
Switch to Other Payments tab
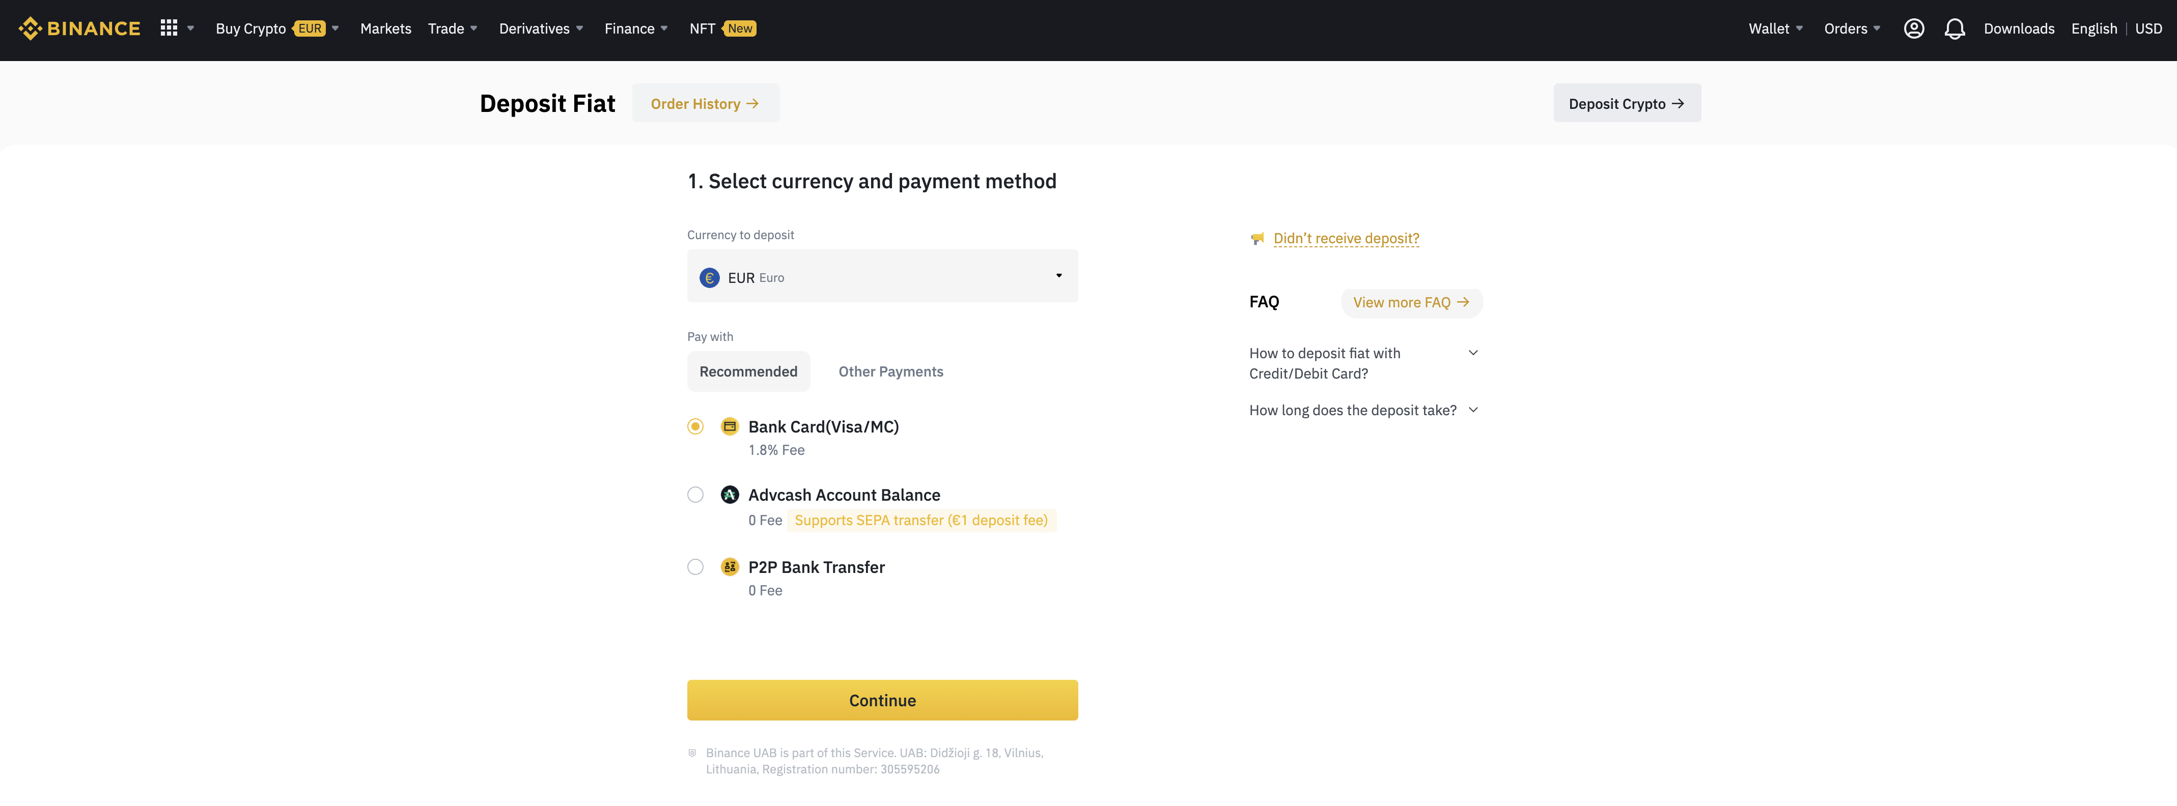pos(890,370)
